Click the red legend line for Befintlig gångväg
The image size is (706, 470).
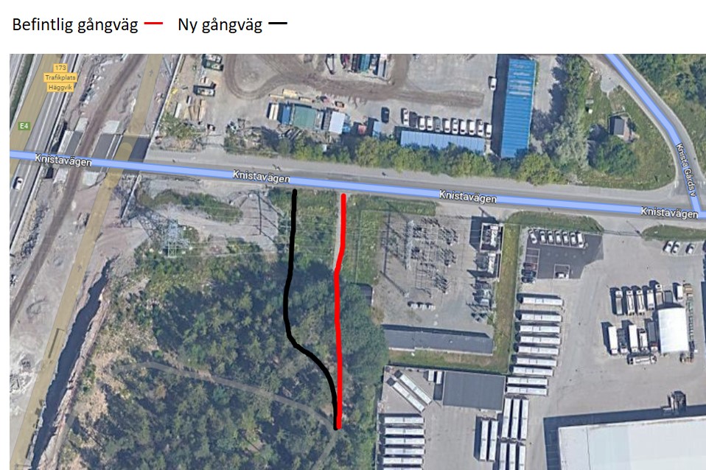[x=153, y=24]
